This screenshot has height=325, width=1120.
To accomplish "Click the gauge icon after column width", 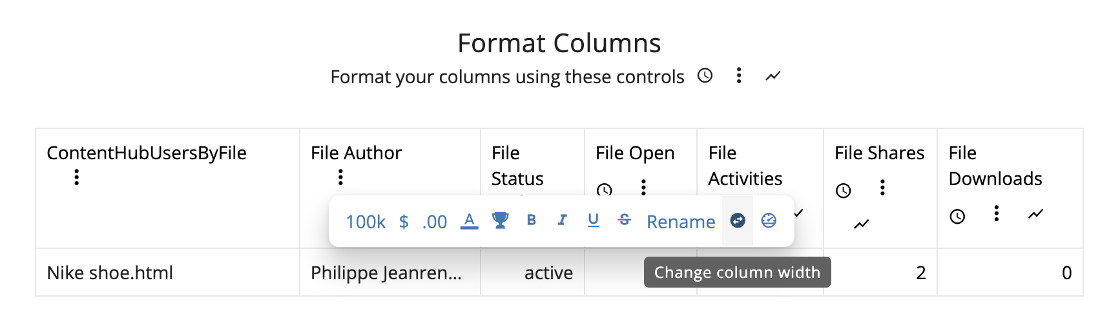I will pyautogui.click(x=769, y=221).
